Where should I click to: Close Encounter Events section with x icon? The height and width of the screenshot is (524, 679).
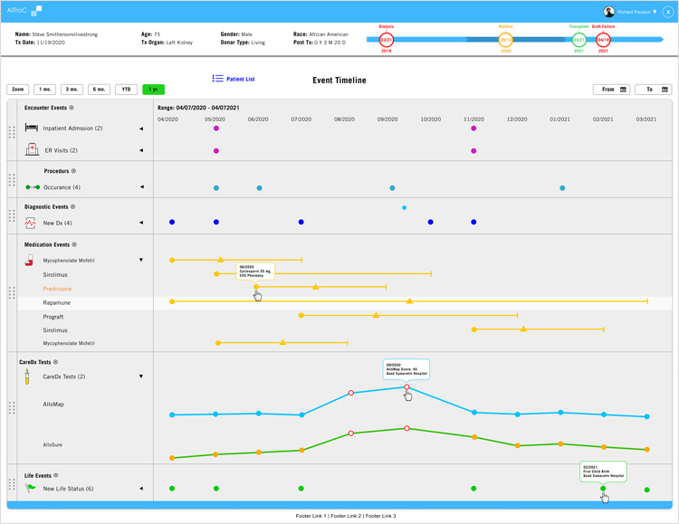72,108
